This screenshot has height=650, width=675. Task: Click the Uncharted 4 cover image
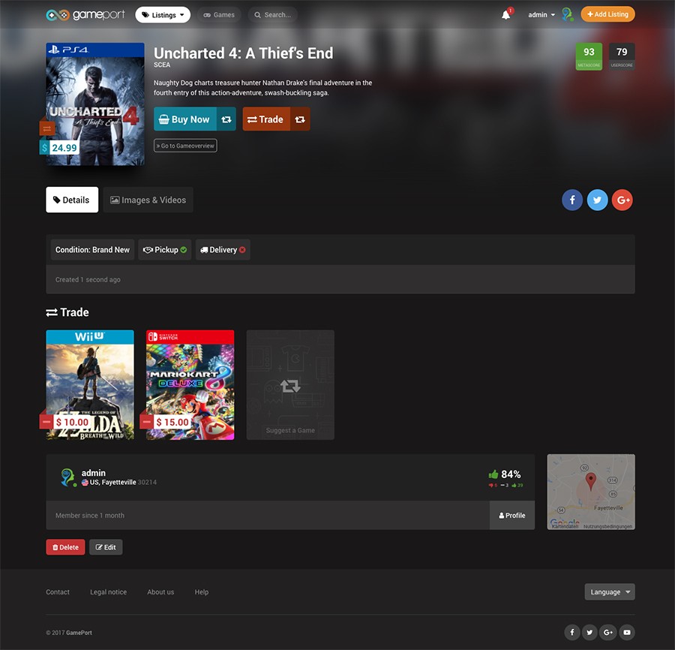pos(95,104)
